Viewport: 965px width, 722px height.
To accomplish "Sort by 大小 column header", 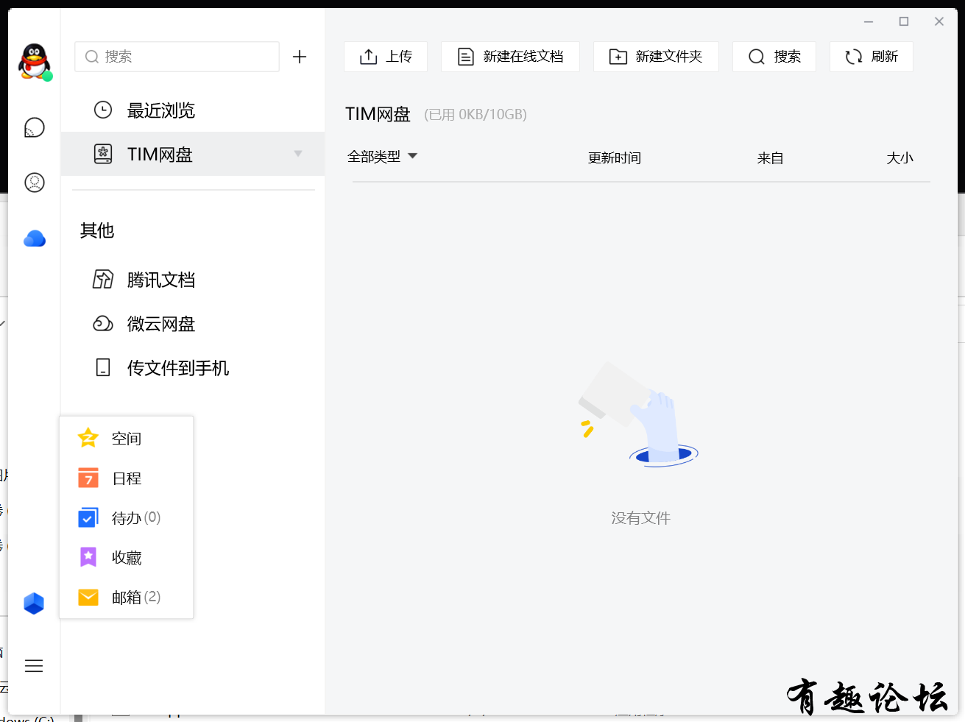I will pos(899,158).
